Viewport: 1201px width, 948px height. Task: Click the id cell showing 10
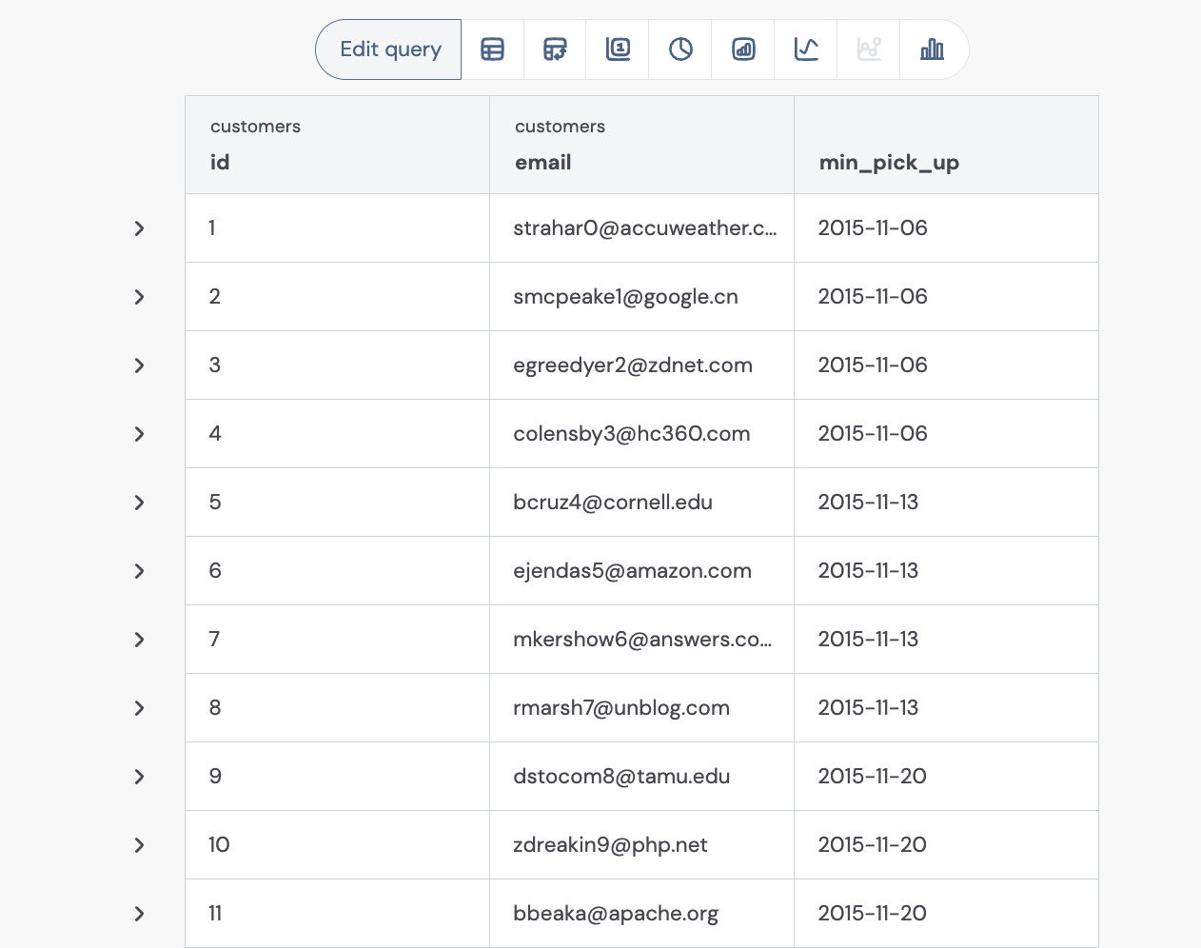[338, 845]
